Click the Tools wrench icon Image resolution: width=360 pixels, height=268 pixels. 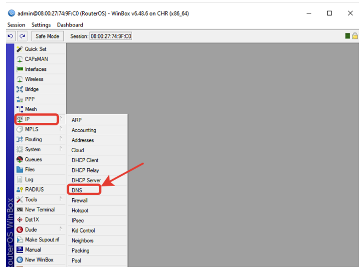point(20,200)
